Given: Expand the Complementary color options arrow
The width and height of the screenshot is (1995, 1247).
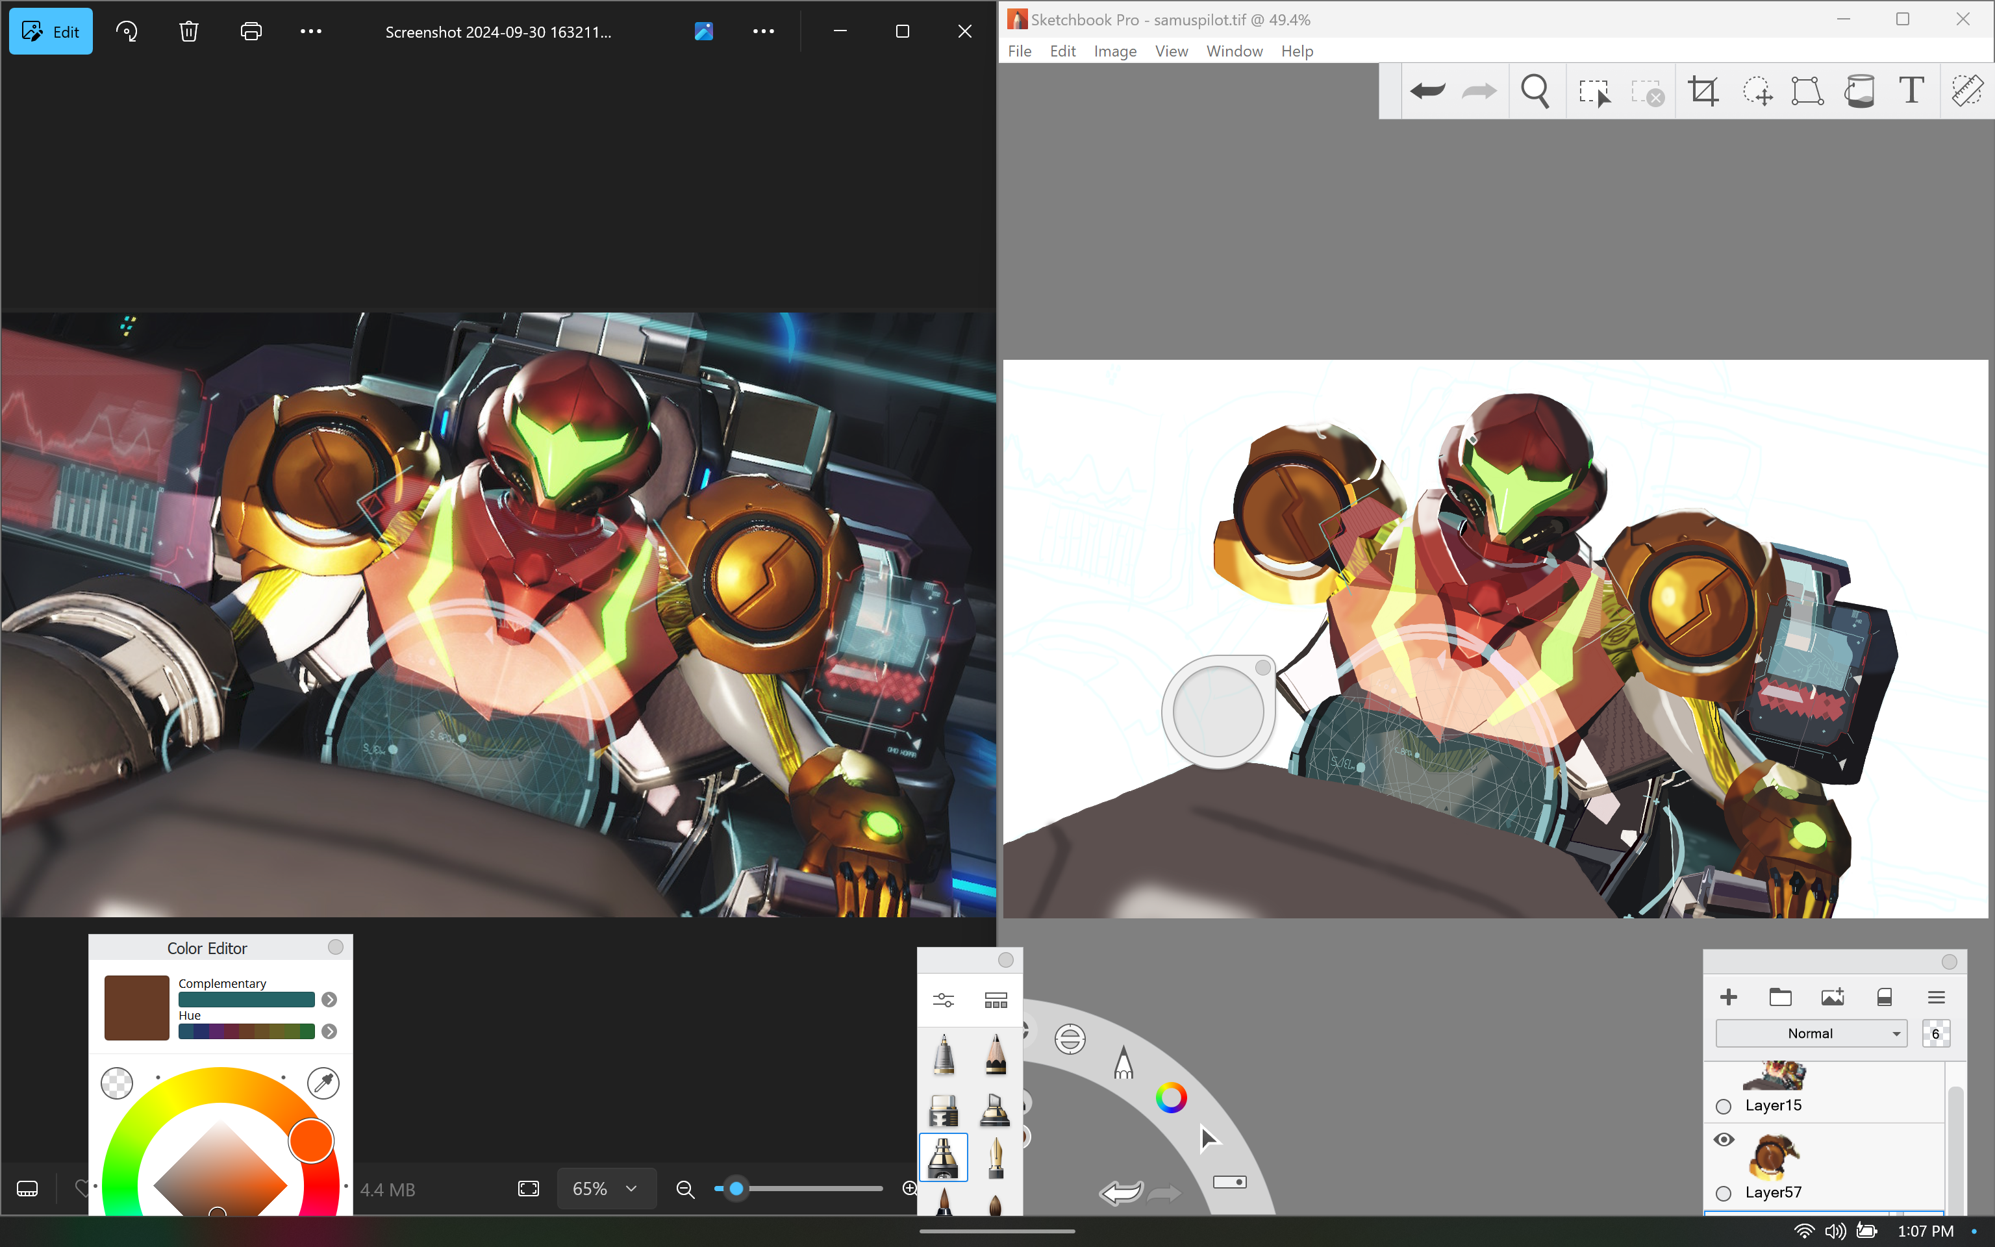Looking at the screenshot, I should (x=329, y=1000).
